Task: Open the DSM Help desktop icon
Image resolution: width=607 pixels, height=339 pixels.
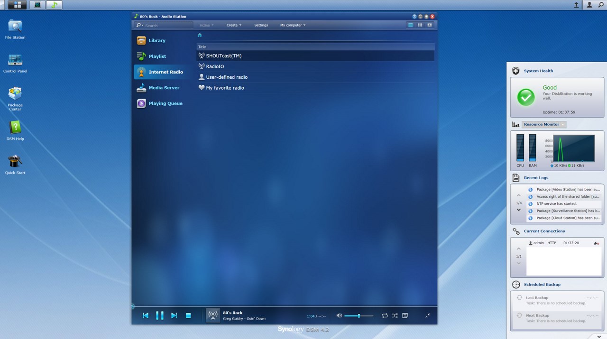Action: 15,131
